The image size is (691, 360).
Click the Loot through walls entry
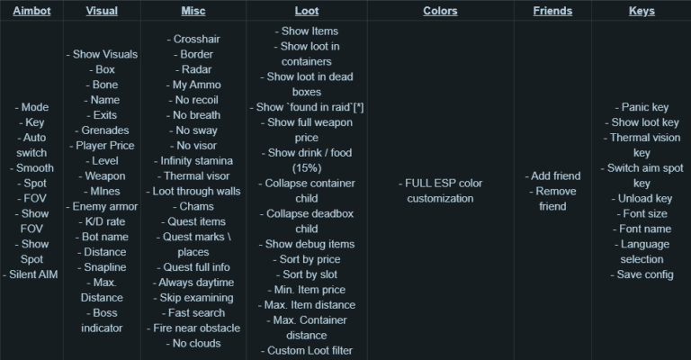[194, 191]
